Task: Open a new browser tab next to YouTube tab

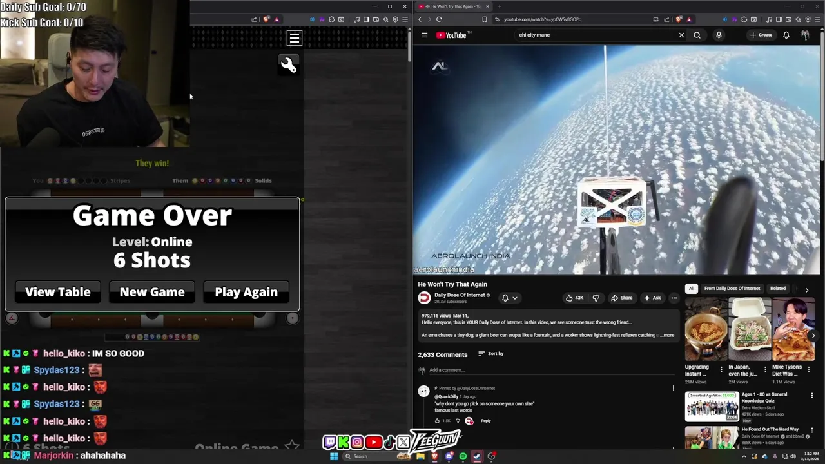Action: point(499,6)
